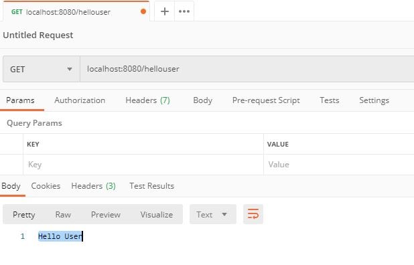The height and width of the screenshot is (265, 414).
Task: Open the request Headers (7) tab
Action: (147, 100)
